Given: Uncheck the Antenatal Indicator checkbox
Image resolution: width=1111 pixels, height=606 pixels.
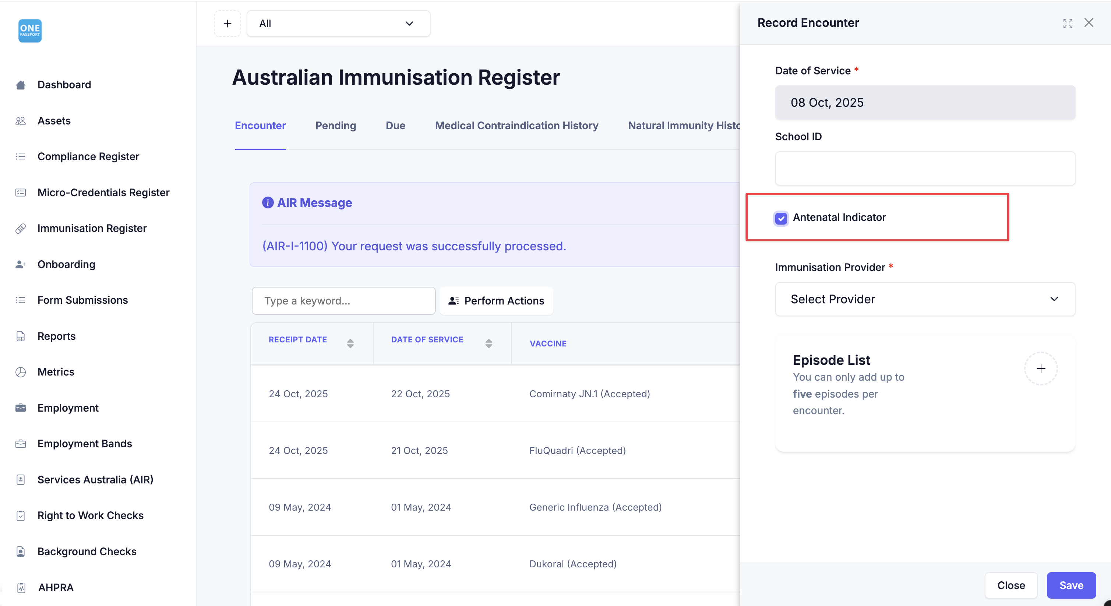Looking at the screenshot, I should click(x=781, y=218).
